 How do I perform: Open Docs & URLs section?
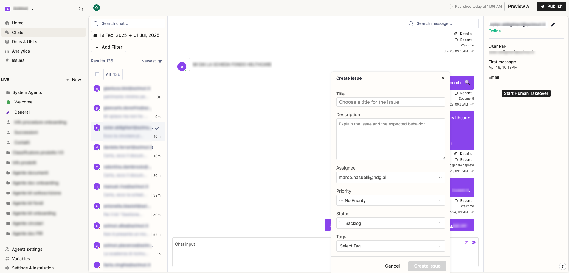[24, 42]
